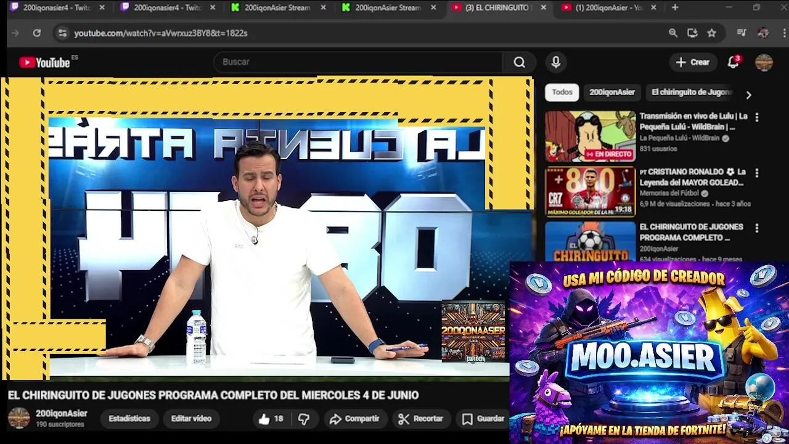
Task: Open the La Pequeña Lulú live thumbnail
Action: (590, 136)
